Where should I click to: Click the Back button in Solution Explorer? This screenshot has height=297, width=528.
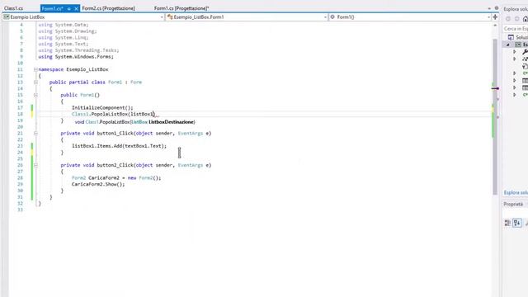click(508, 19)
